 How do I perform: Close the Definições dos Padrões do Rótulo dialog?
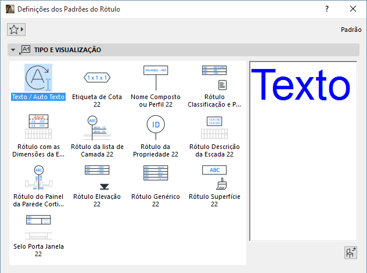click(353, 9)
